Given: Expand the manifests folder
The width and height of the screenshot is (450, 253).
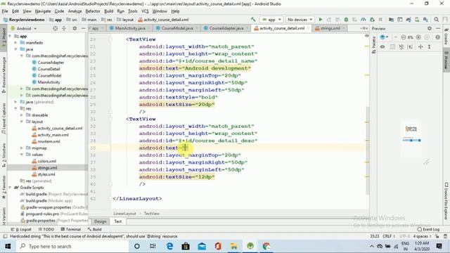Looking at the screenshot, I should click(x=15, y=43).
